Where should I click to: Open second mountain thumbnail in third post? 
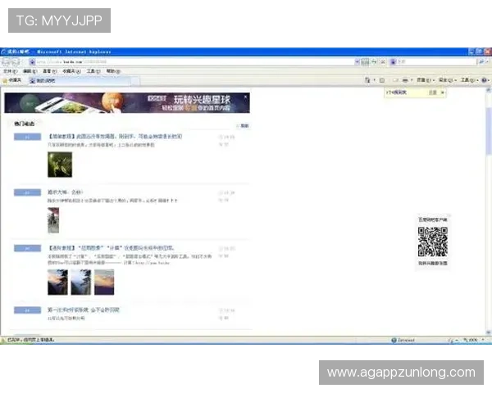tap(81, 282)
